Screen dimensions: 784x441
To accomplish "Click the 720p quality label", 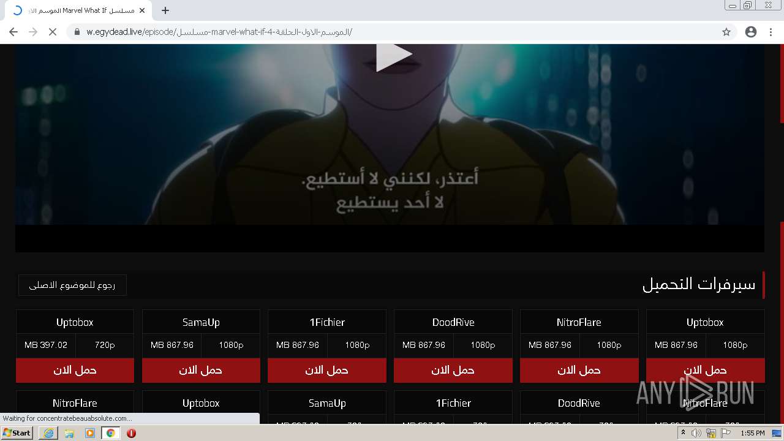I will (105, 345).
